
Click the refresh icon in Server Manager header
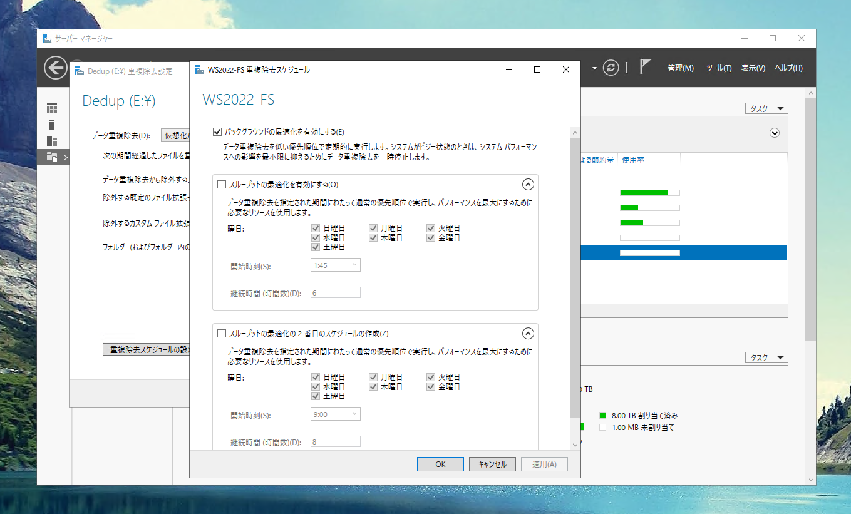(x=611, y=68)
